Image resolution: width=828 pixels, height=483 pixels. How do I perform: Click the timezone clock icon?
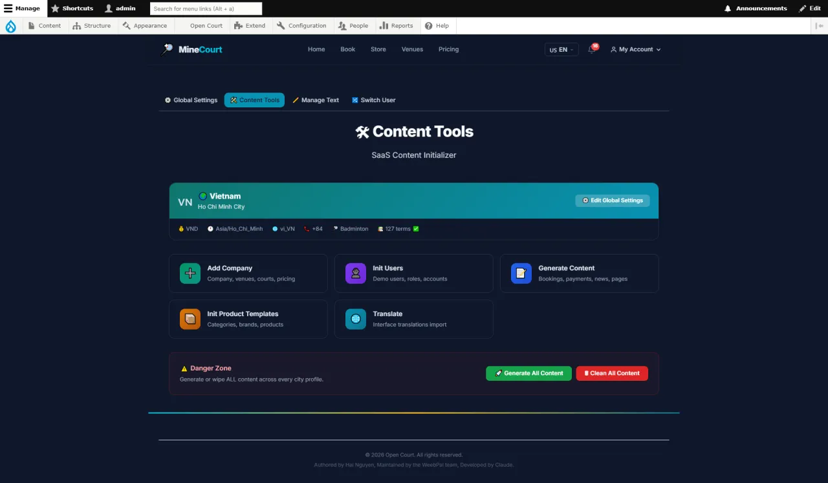(x=210, y=229)
